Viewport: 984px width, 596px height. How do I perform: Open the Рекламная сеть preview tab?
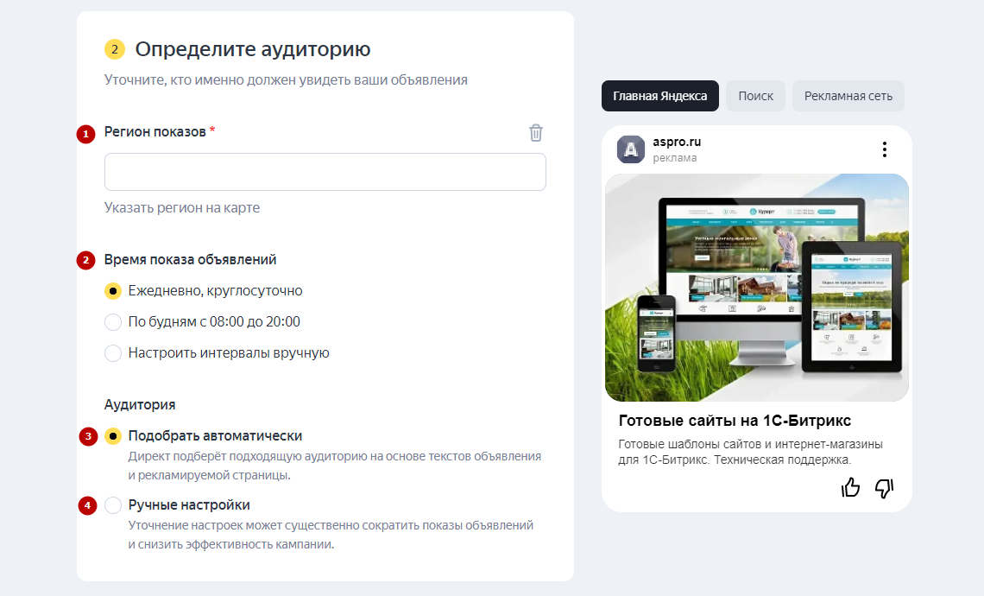(848, 96)
